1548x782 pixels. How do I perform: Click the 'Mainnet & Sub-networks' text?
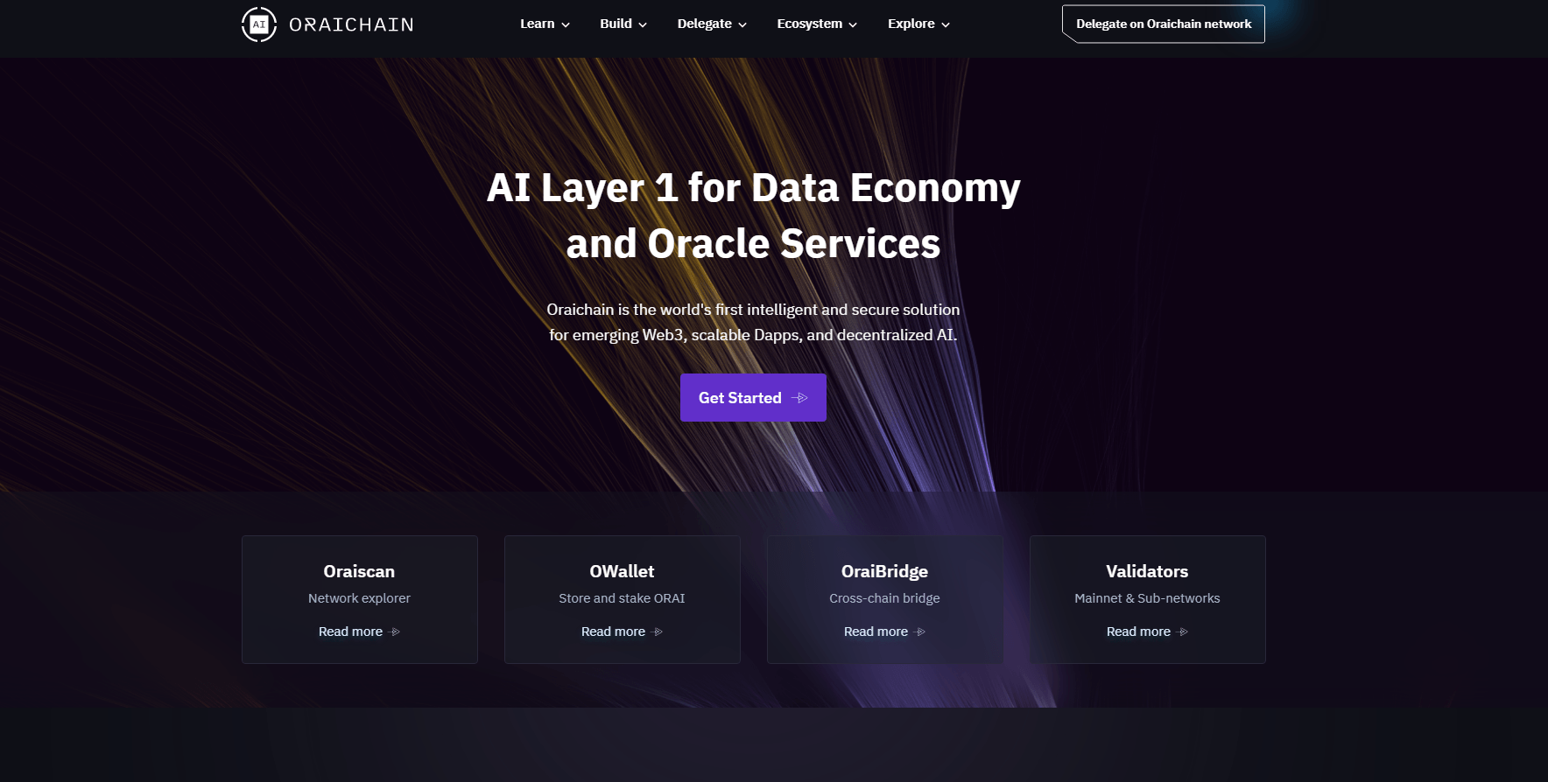click(x=1147, y=598)
